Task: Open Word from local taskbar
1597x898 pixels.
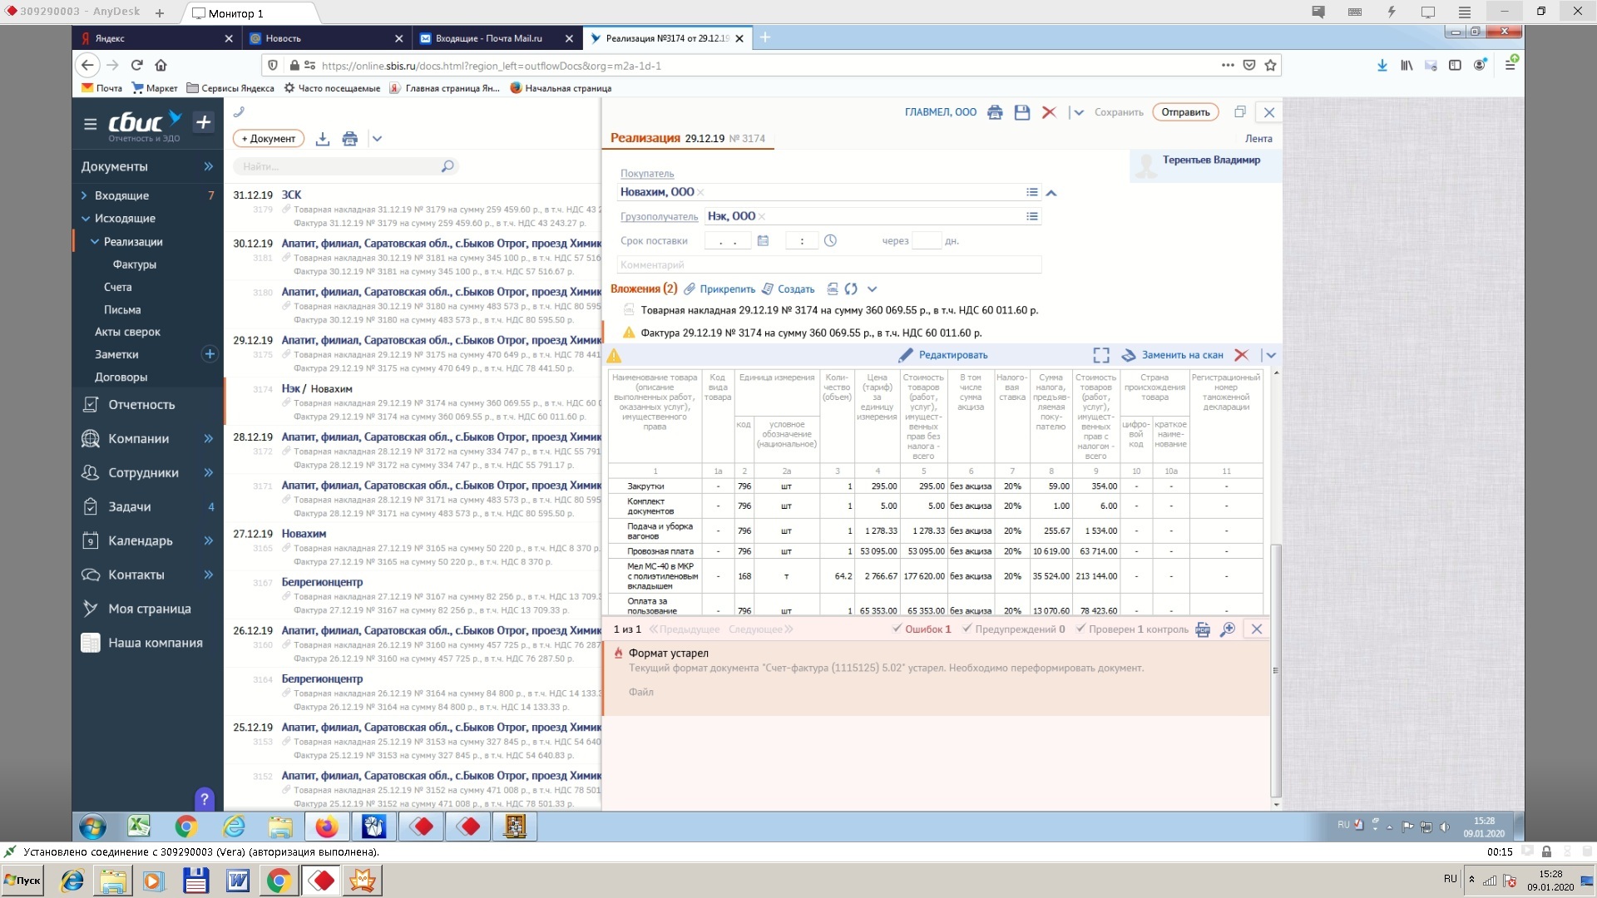Action: click(238, 881)
